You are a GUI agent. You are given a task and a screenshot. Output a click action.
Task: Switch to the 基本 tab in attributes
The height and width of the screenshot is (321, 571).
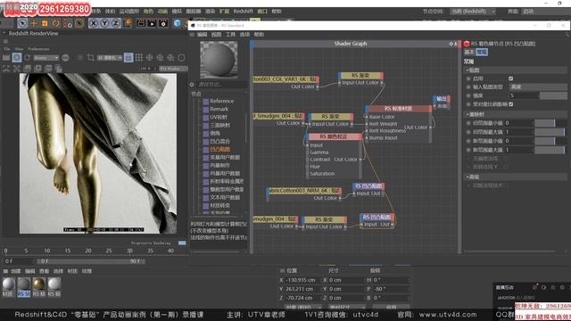469,52
